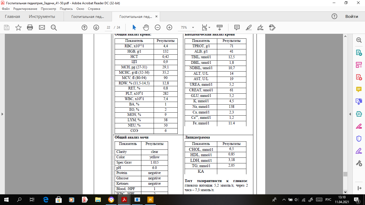Image resolution: width=365 pixels, height=205 pixels.
Task: Open yellow Comment tool in sidebar
Action: pyautogui.click(x=359, y=89)
